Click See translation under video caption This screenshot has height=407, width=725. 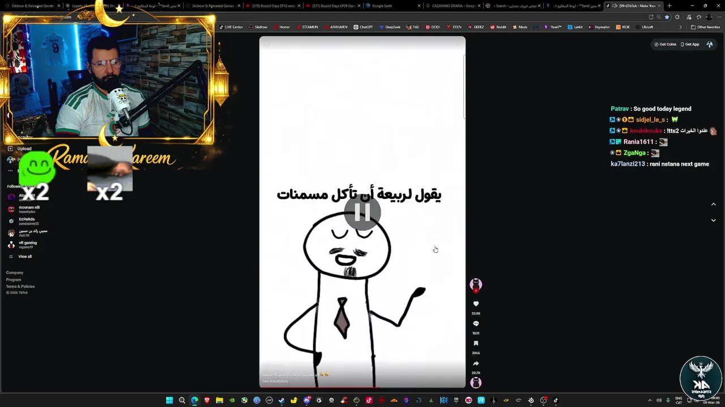point(275,382)
